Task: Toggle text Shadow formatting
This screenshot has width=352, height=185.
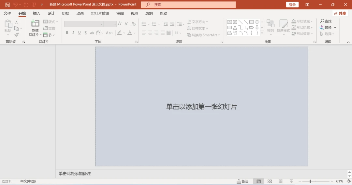Action: tap(85, 33)
